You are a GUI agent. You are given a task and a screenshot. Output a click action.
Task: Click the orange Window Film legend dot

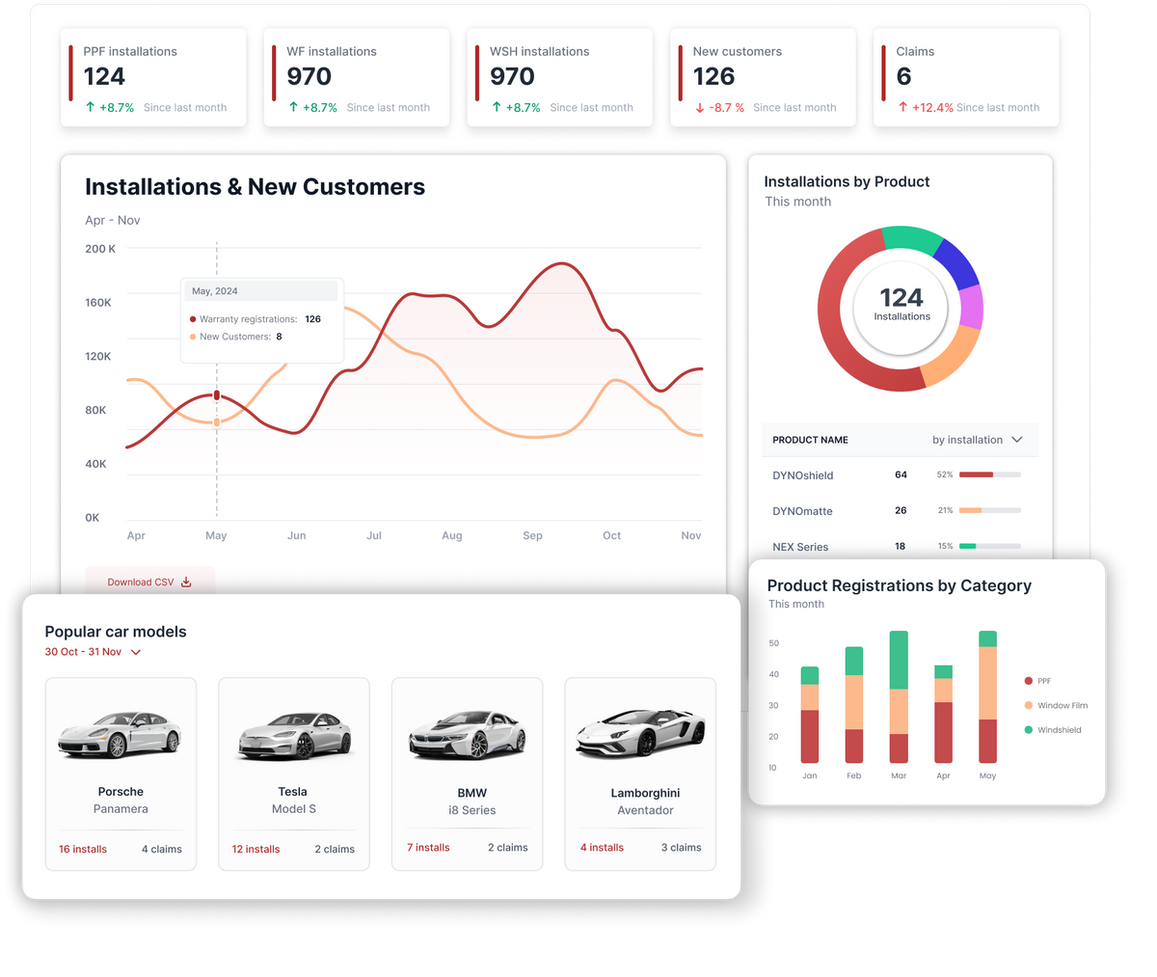pos(1029,706)
